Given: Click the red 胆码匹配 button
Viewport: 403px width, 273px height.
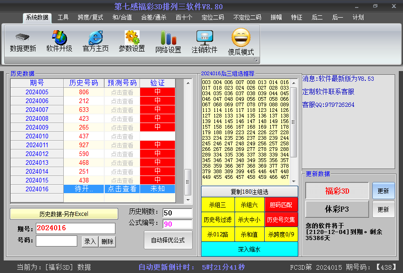Looking at the screenshot, I should pos(281,205).
